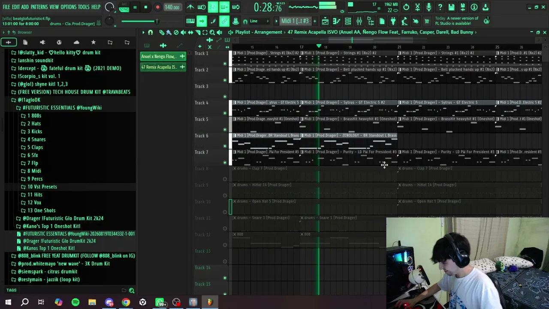Adjust the main pitch knob
Viewport: 549px width, 309px height.
point(109,21)
